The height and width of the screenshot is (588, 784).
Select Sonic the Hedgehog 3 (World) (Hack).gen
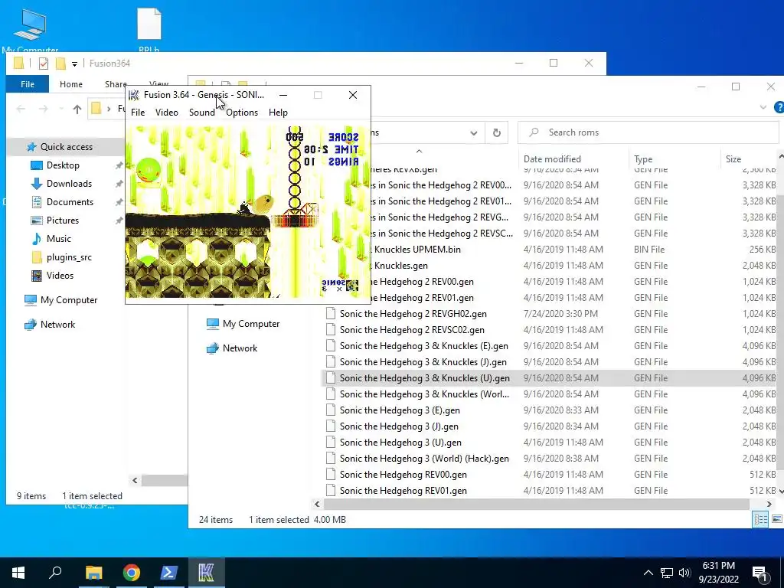pos(424,459)
